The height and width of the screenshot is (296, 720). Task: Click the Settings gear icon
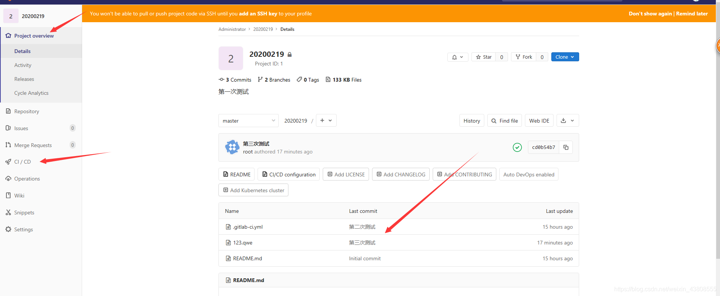coord(8,229)
